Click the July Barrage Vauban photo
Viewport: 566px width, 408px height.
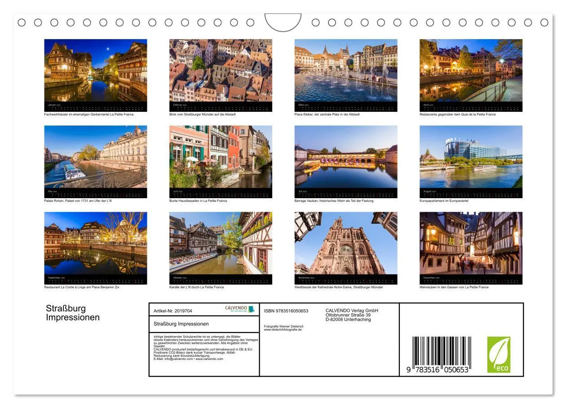click(346, 156)
